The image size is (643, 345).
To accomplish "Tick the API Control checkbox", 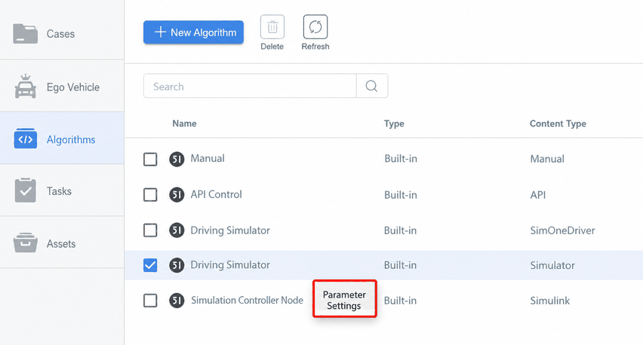I will tap(150, 195).
